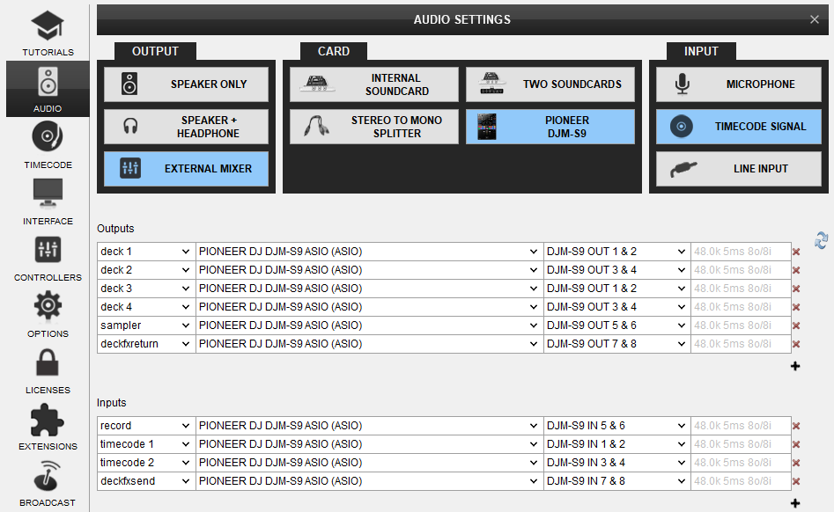This screenshot has width=834, height=512.
Task: Delete the record input row
Action: coord(796,426)
